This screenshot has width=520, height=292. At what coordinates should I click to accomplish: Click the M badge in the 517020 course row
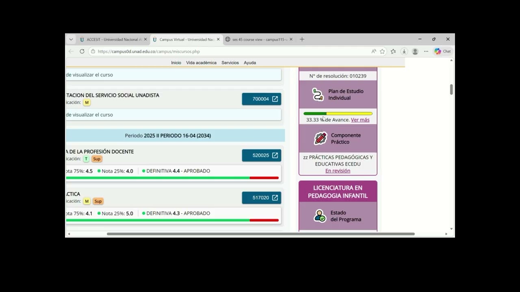[87, 201]
